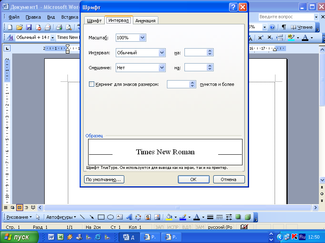
Task: Apply subscript x₂ formatting
Action: (270, 38)
